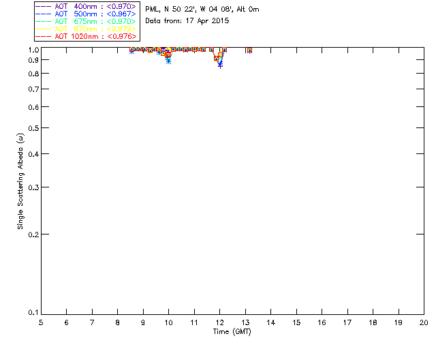Click the Time (GMT) axis label
Viewport: 436px width, 349px height.
tap(232, 332)
